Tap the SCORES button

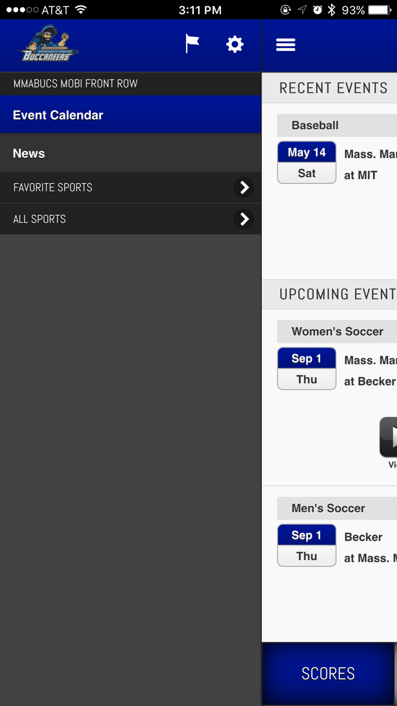pos(328,674)
